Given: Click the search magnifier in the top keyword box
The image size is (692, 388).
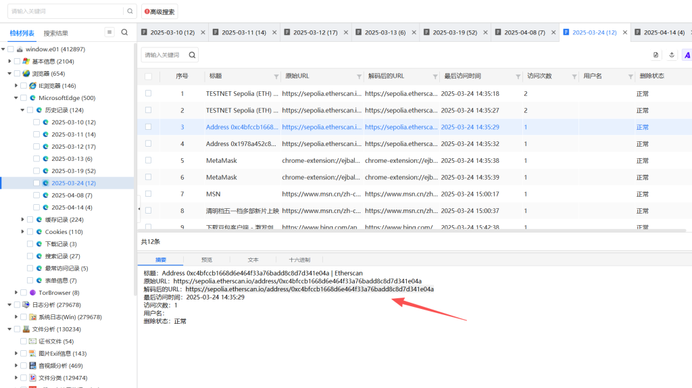Looking at the screenshot, I should coord(130,11).
